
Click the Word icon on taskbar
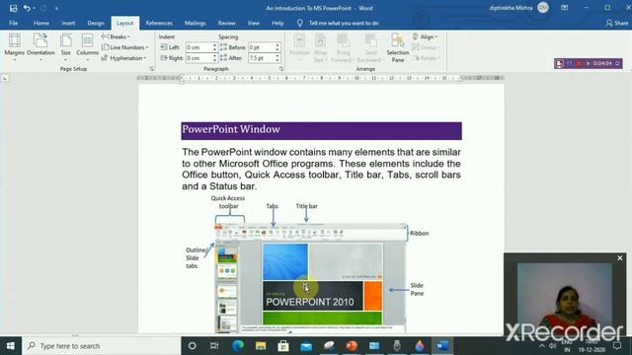click(x=442, y=346)
